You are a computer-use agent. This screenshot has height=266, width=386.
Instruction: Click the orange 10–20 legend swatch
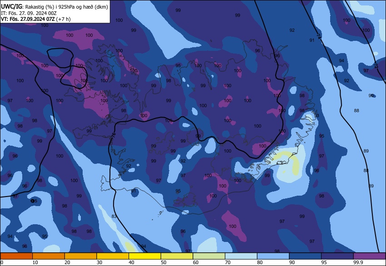pos(49,256)
